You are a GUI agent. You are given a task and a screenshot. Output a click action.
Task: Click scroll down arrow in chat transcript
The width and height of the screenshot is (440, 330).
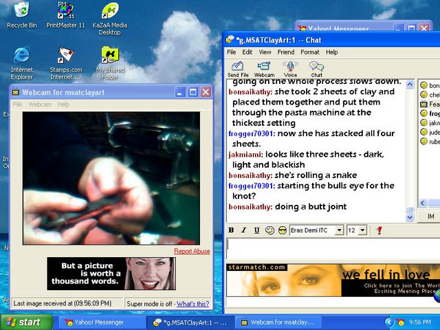point(410,217)
